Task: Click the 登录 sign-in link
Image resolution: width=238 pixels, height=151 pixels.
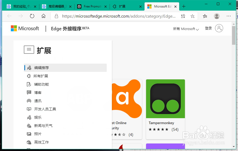Action: click(x=208, y=28)
